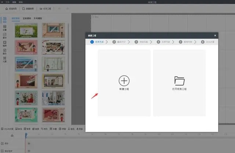Choose the blue-white office scene template
Image resolution: width=235 pixels, height=153 pixels.
(54, 98)
